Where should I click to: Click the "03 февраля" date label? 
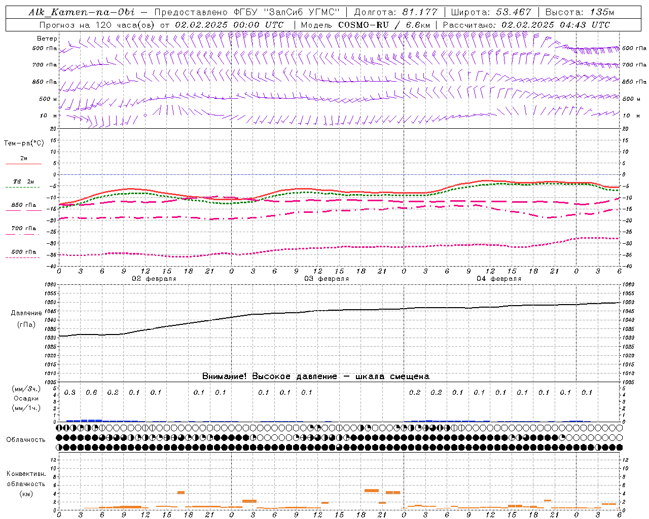click(327, 279)
